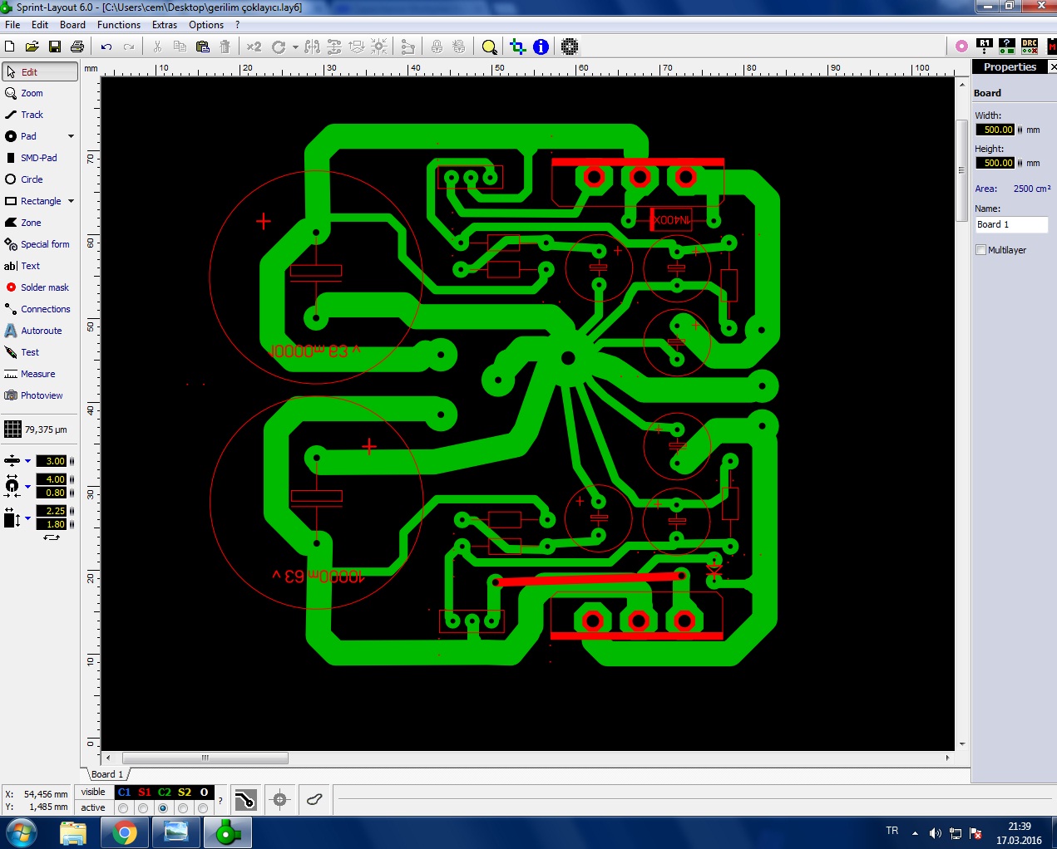1057x849 pixels.
Task: Click the board Name input field
Action: [1011, 224]
